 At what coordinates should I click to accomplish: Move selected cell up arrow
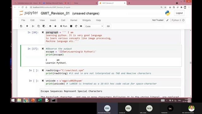pyautogui.click(x=50, y=26)
